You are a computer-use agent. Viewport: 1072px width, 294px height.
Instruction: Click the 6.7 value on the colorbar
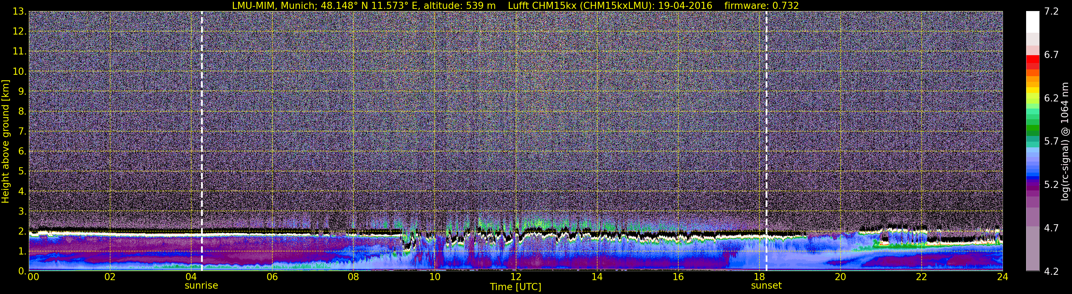1051,55
